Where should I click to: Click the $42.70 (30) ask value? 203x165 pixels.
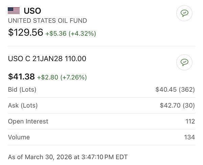177,105
